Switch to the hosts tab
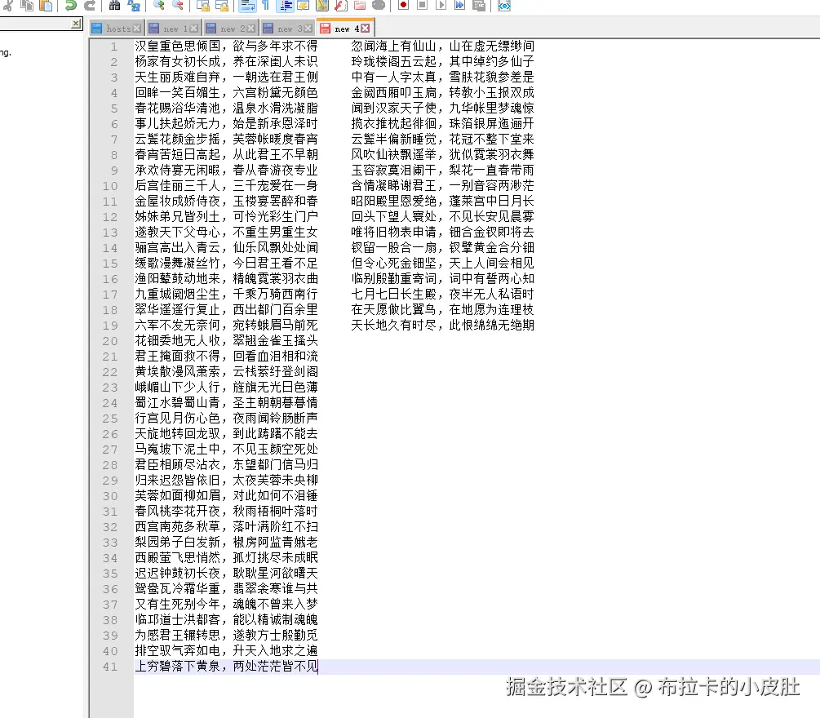820x718 pixels. point(120,26)
